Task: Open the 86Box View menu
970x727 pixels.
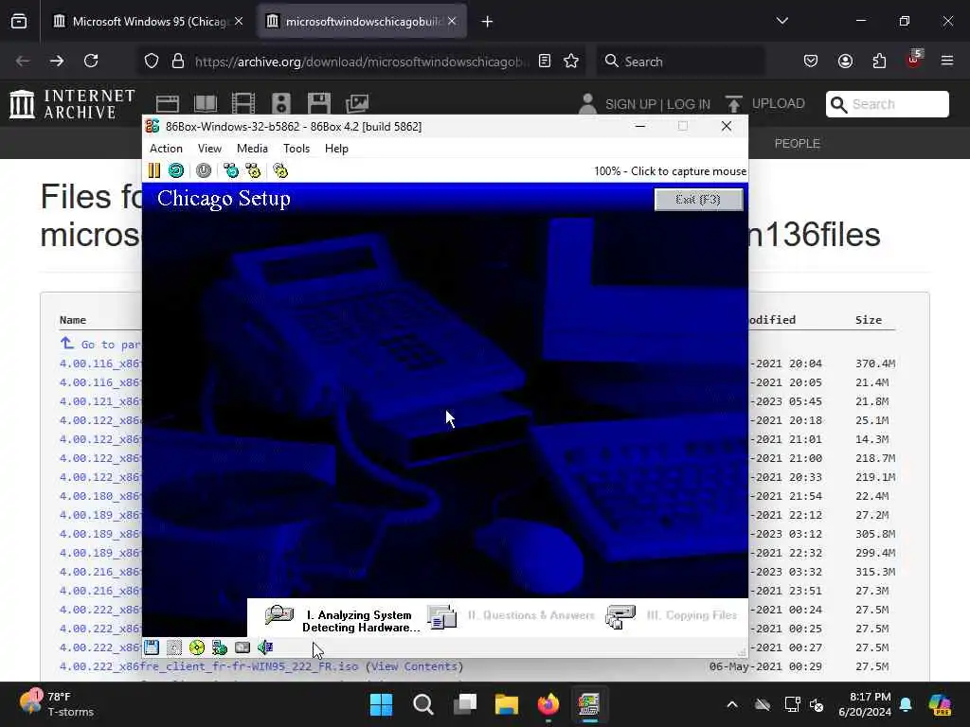Action: pos(209,149)
